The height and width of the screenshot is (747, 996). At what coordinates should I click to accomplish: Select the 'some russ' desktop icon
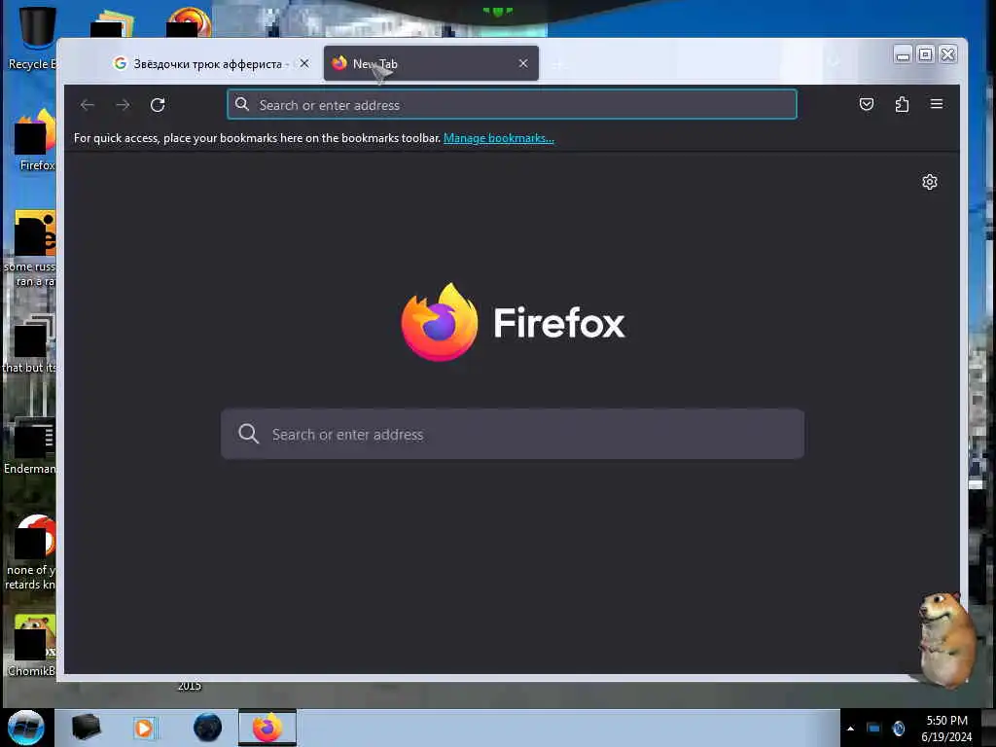pos(30,248)
